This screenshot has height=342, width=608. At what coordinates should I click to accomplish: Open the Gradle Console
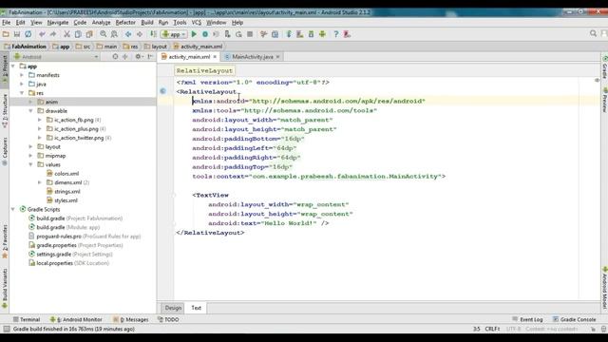(x=574, y=319)
